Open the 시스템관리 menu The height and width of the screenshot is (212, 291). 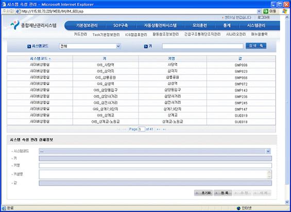(256, 25)
